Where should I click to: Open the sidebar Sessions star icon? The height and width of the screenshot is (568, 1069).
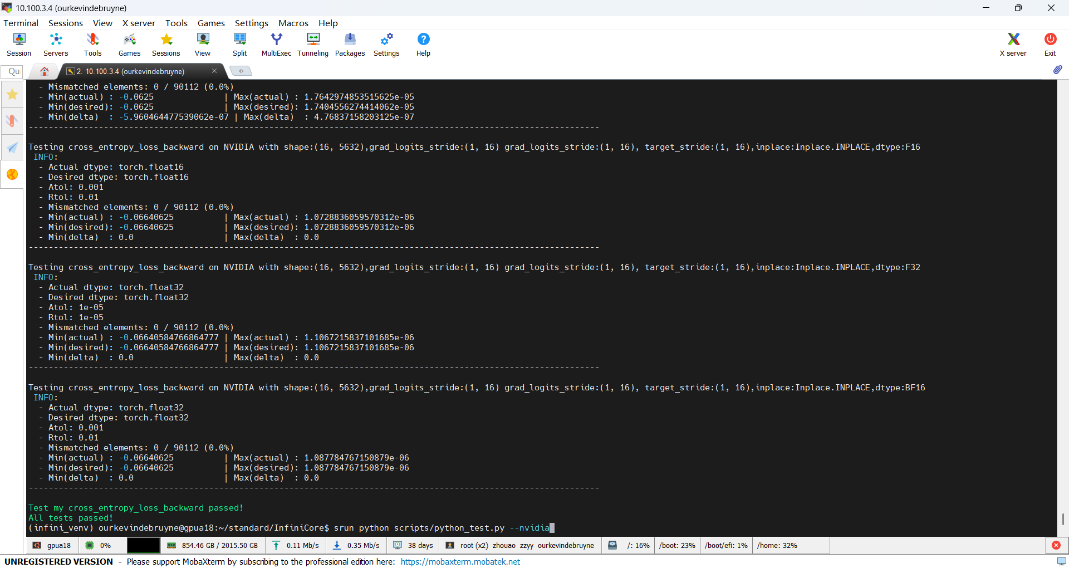12,95
